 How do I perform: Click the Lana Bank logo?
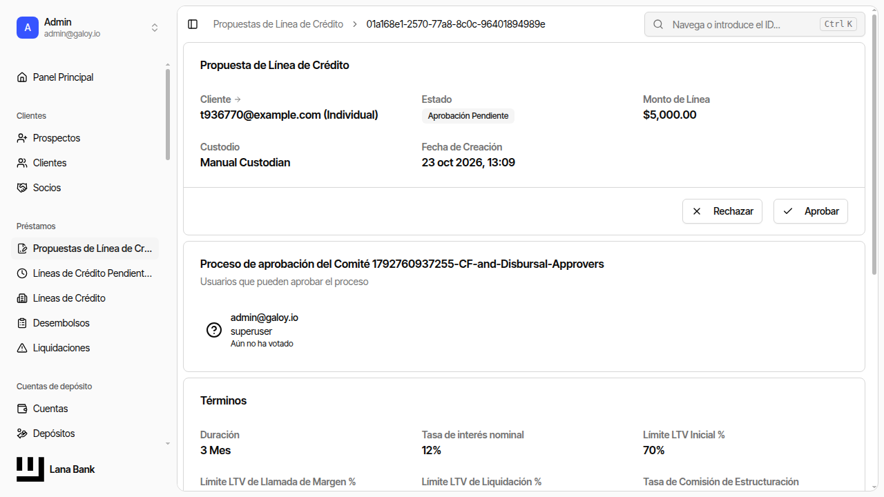[30, 469]
